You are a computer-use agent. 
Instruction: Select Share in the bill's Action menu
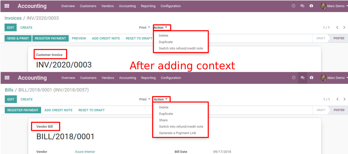coord(163,120)
